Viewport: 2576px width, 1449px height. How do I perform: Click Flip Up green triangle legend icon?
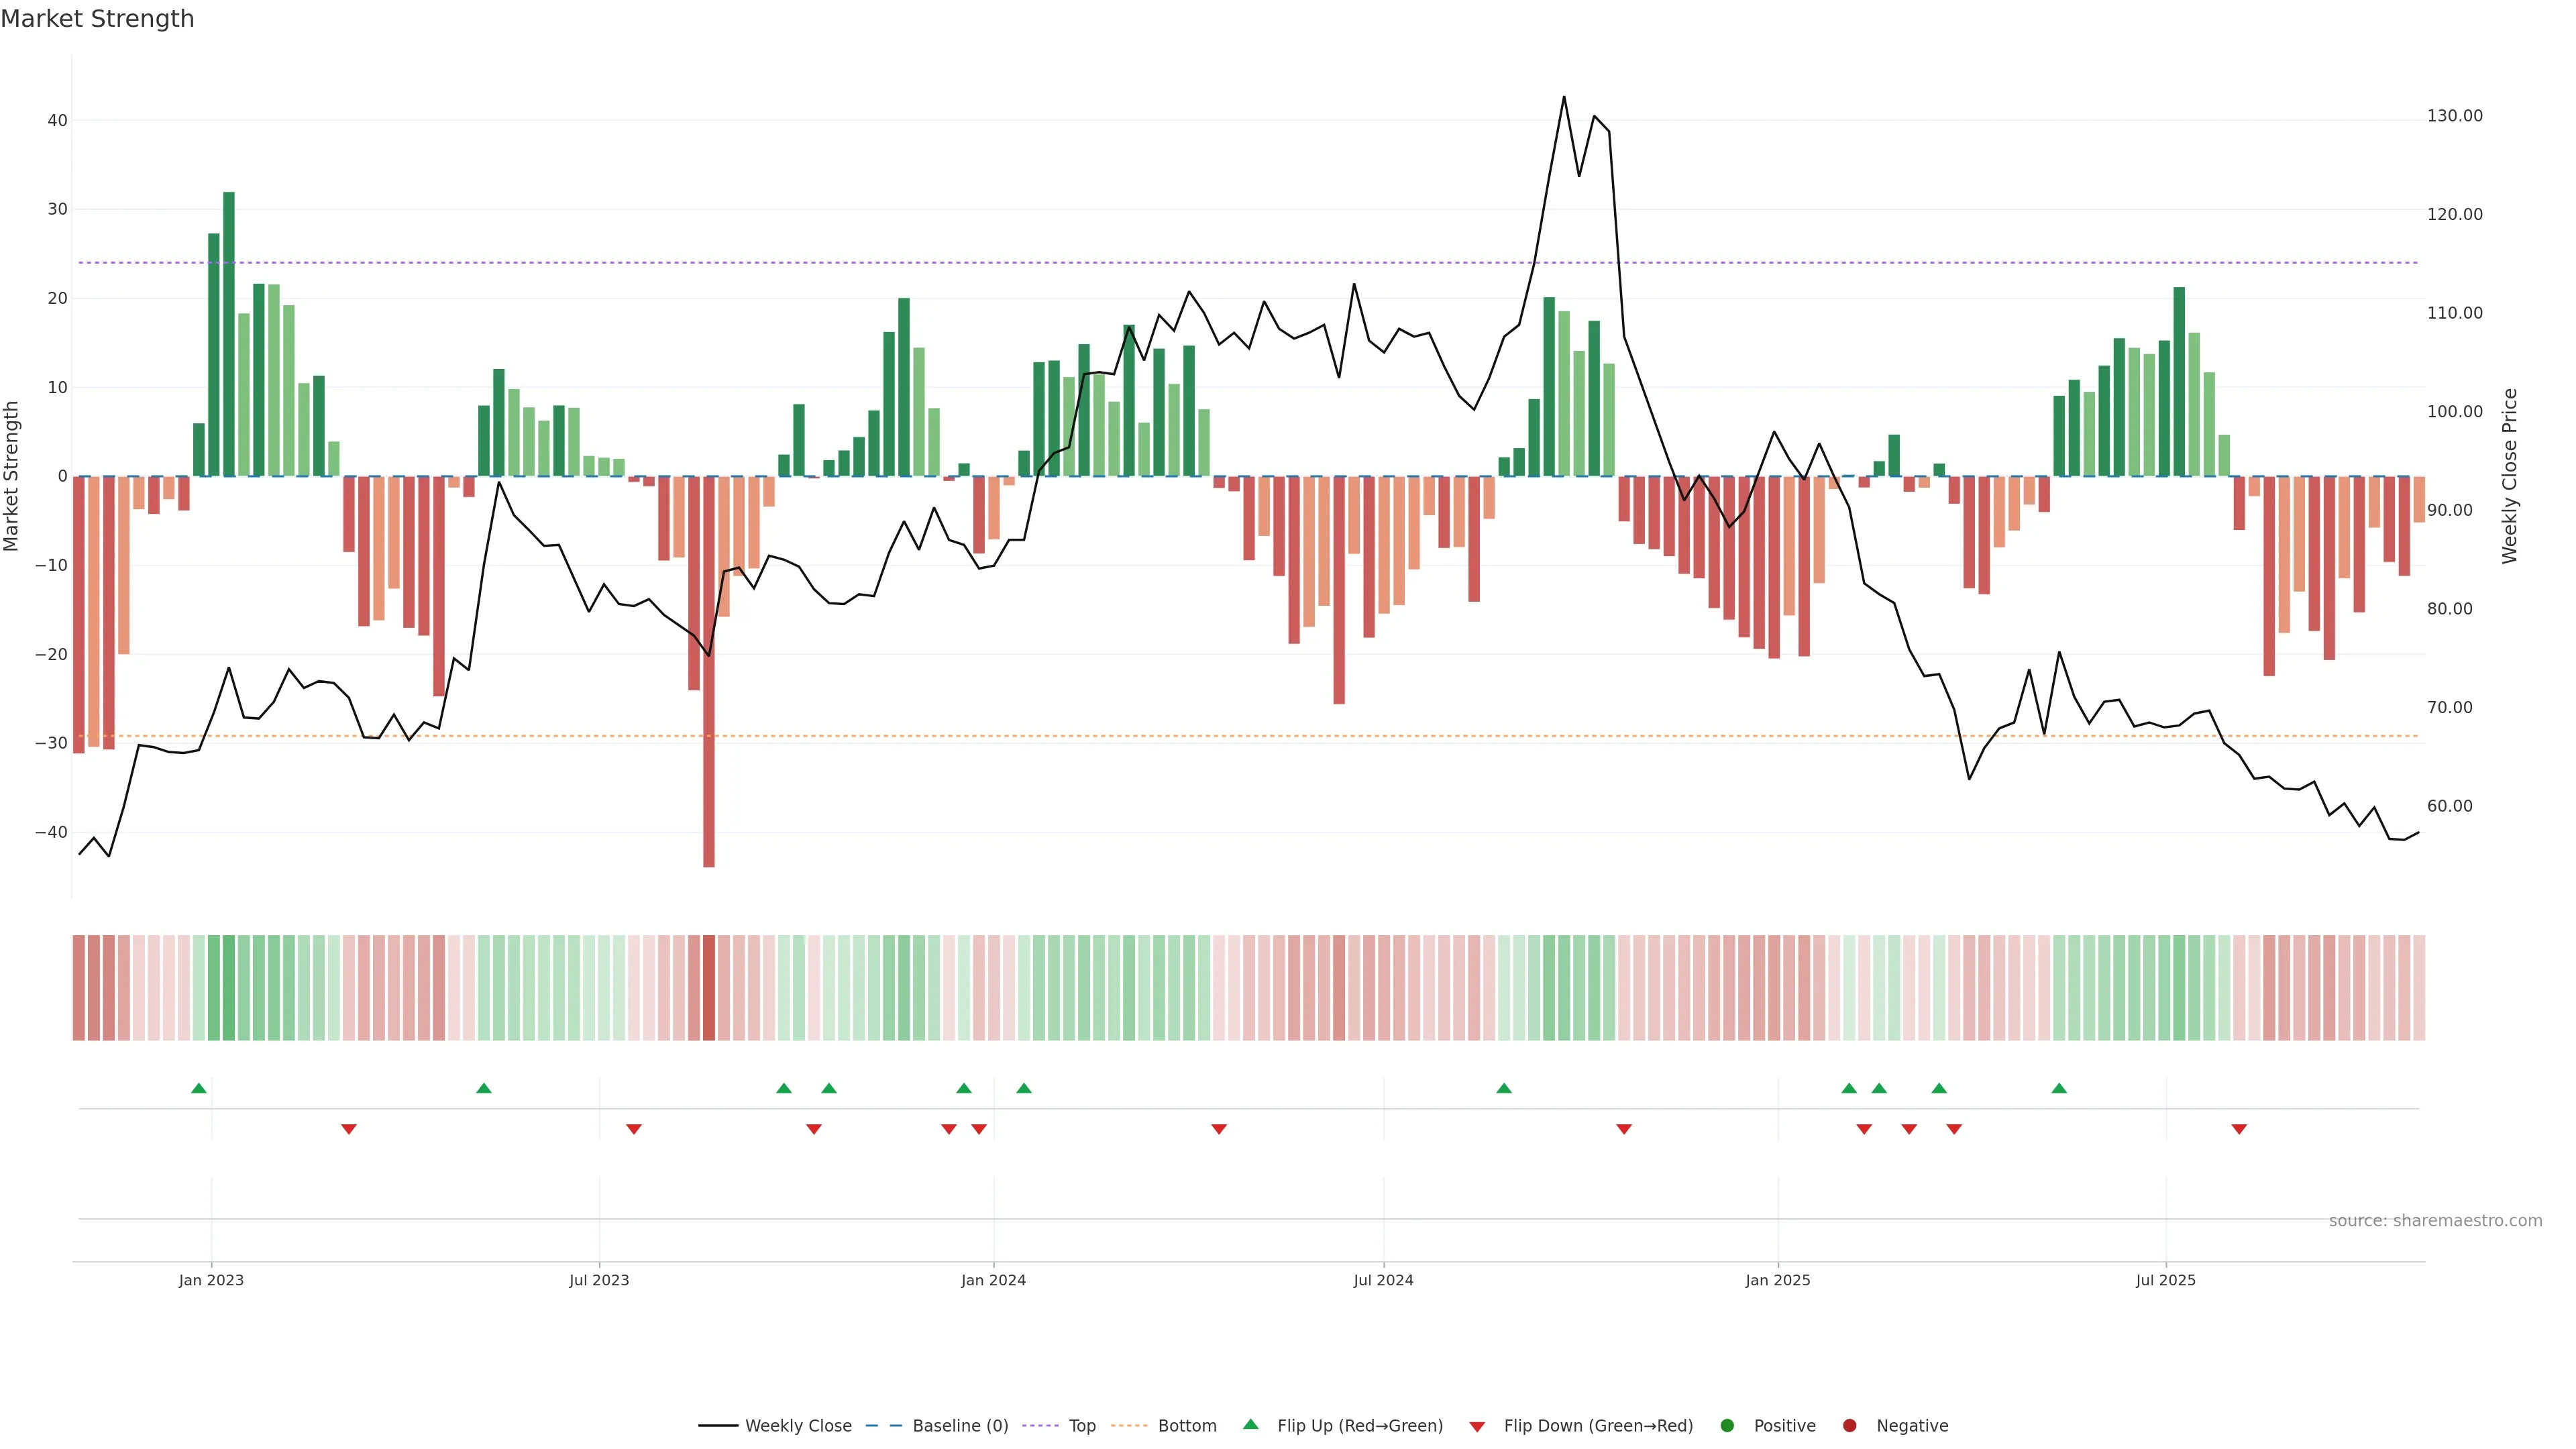(1250, 1425)
